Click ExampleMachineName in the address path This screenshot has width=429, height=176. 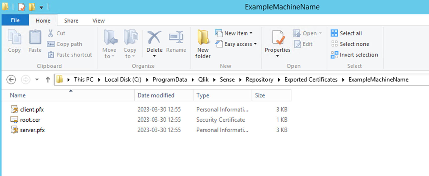point(379,80)
